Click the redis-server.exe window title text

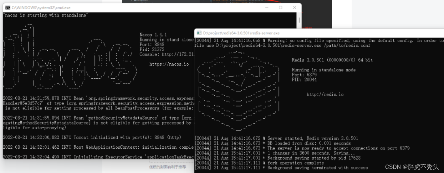click(x=241, y=33)
